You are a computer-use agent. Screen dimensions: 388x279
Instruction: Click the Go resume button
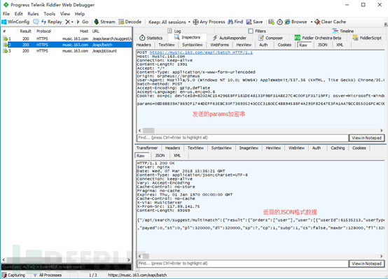(83, 22)
